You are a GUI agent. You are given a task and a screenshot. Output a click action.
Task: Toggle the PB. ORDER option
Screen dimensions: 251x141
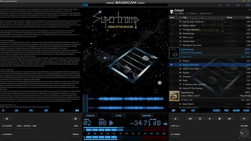(x=175, y=134)
